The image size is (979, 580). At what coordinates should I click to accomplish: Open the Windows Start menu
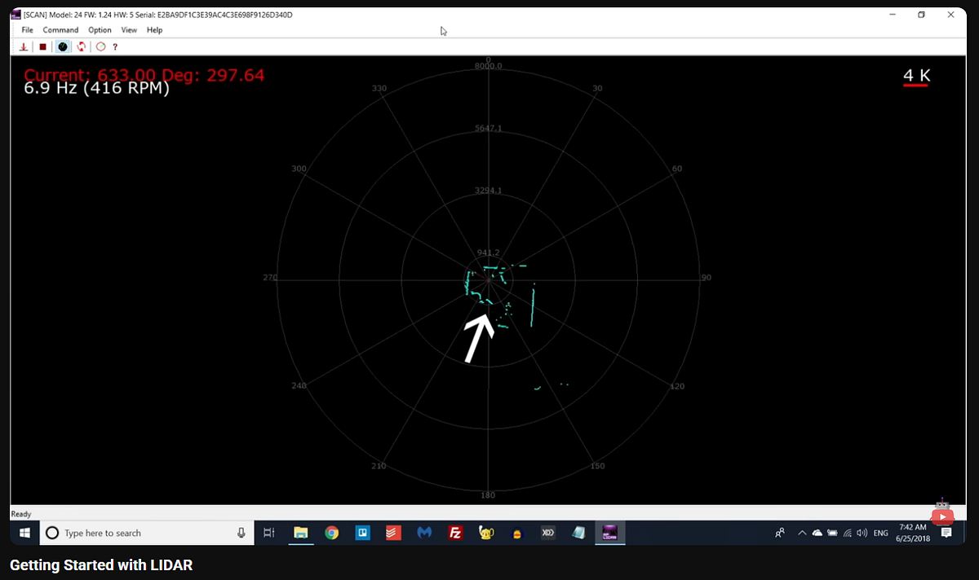click(x=24, y=533)
